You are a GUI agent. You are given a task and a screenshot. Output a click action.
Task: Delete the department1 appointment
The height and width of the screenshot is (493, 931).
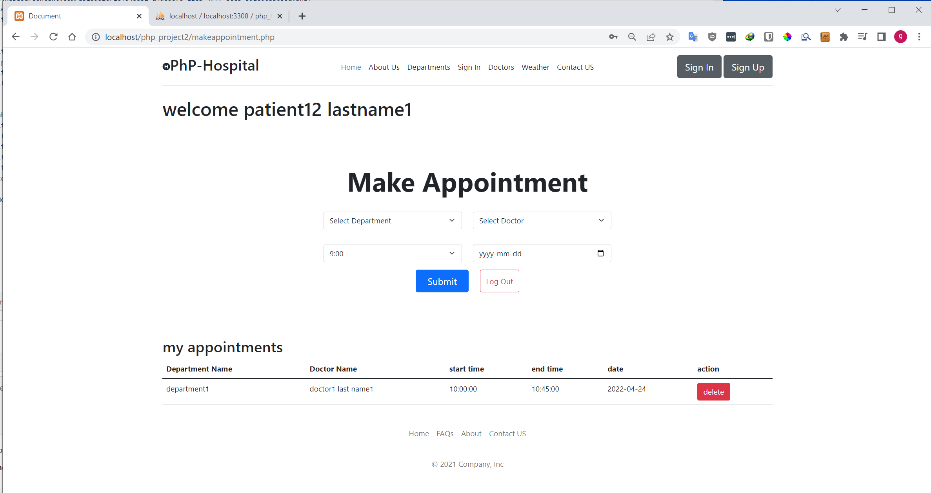tap(713, 391)
